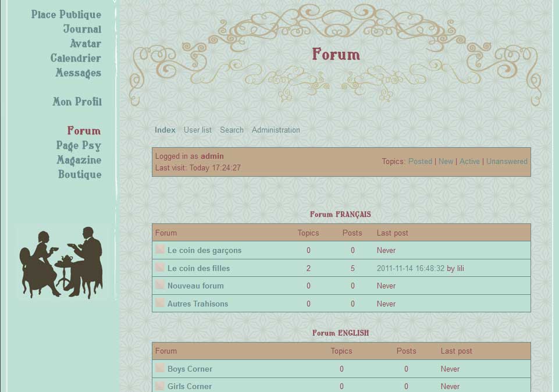This screenshot has height=392, width=559.
Task: Open Nouveau forum
Action: (195, 286)
